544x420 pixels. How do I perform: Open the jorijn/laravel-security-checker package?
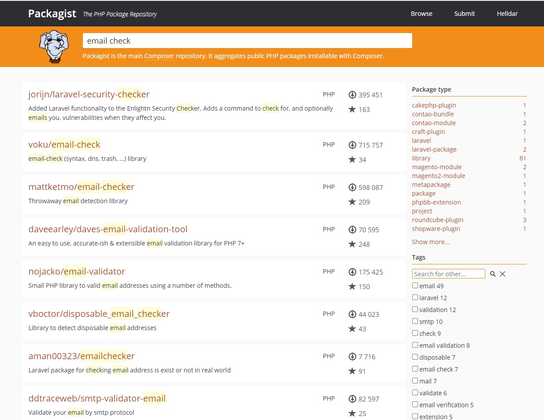point(89,94)
